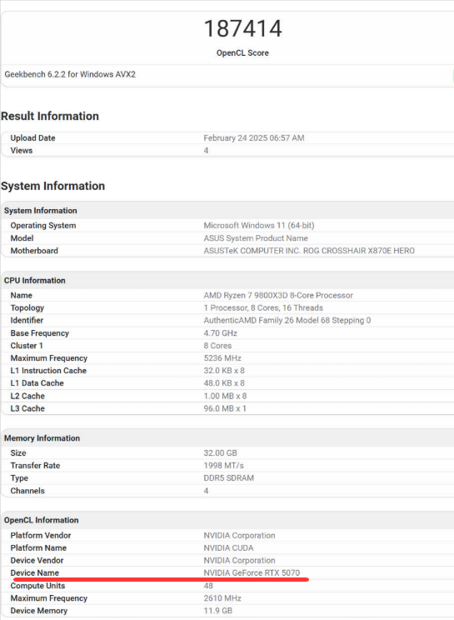The height and width of the screenshot is (620, 454).
Task: Click the Operating System label
Action: (43, 225)
